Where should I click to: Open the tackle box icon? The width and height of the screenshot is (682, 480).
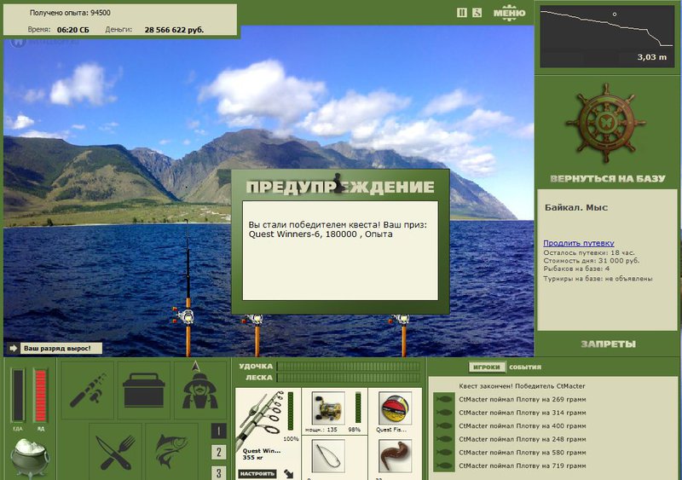pos(144,390)
